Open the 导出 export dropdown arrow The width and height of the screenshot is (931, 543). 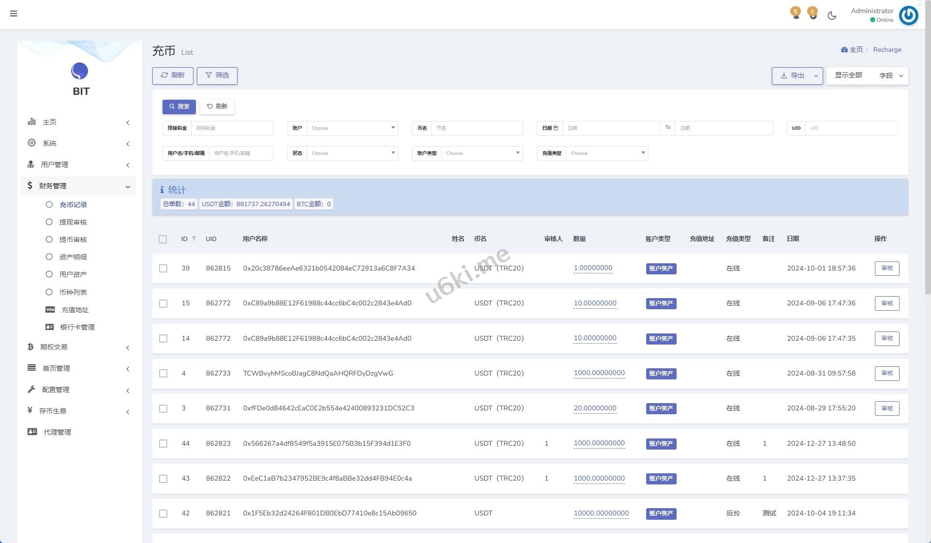(x=816, y=75)
